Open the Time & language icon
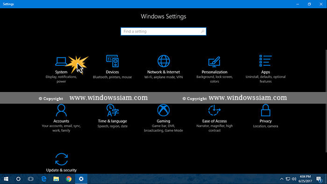The width and height of the screenshot is (327, 184). pyautogui.click(x=113, y=110)
